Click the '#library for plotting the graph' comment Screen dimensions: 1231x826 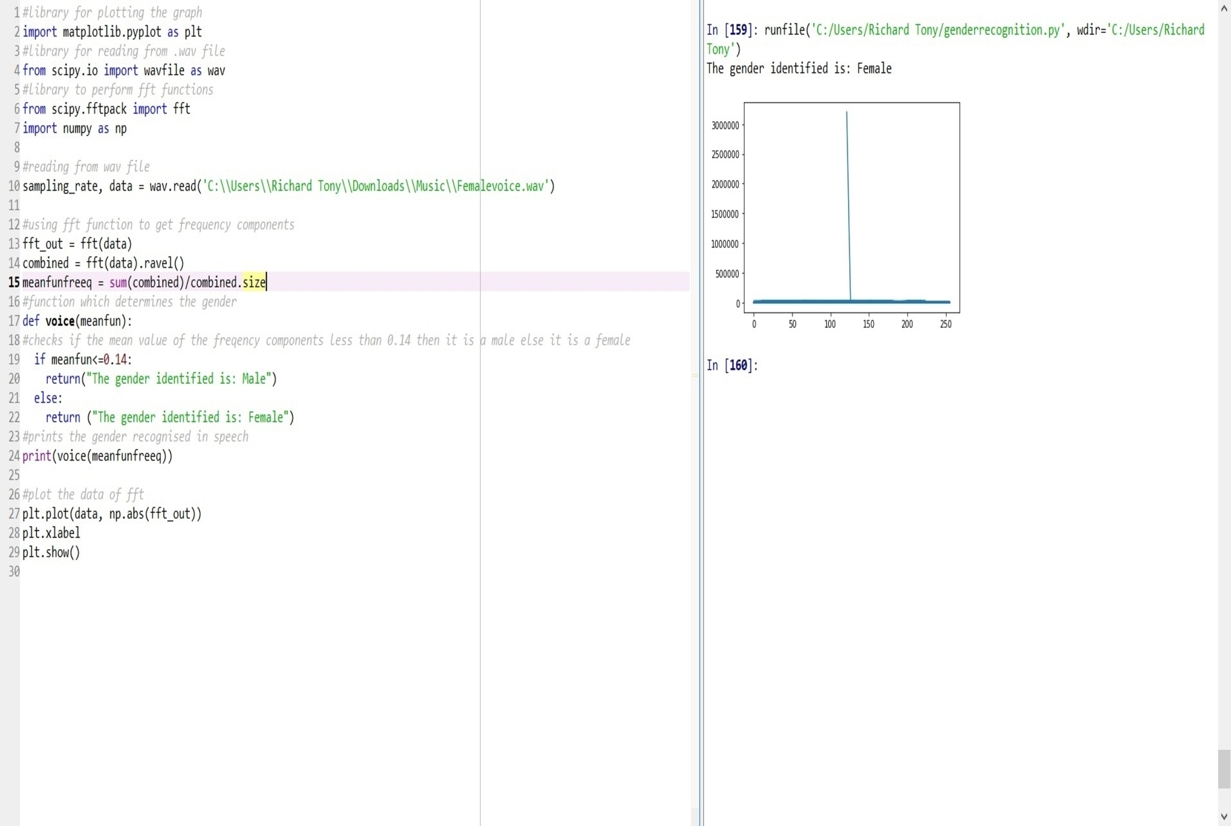pyautogui.click(x=112, y=13)
